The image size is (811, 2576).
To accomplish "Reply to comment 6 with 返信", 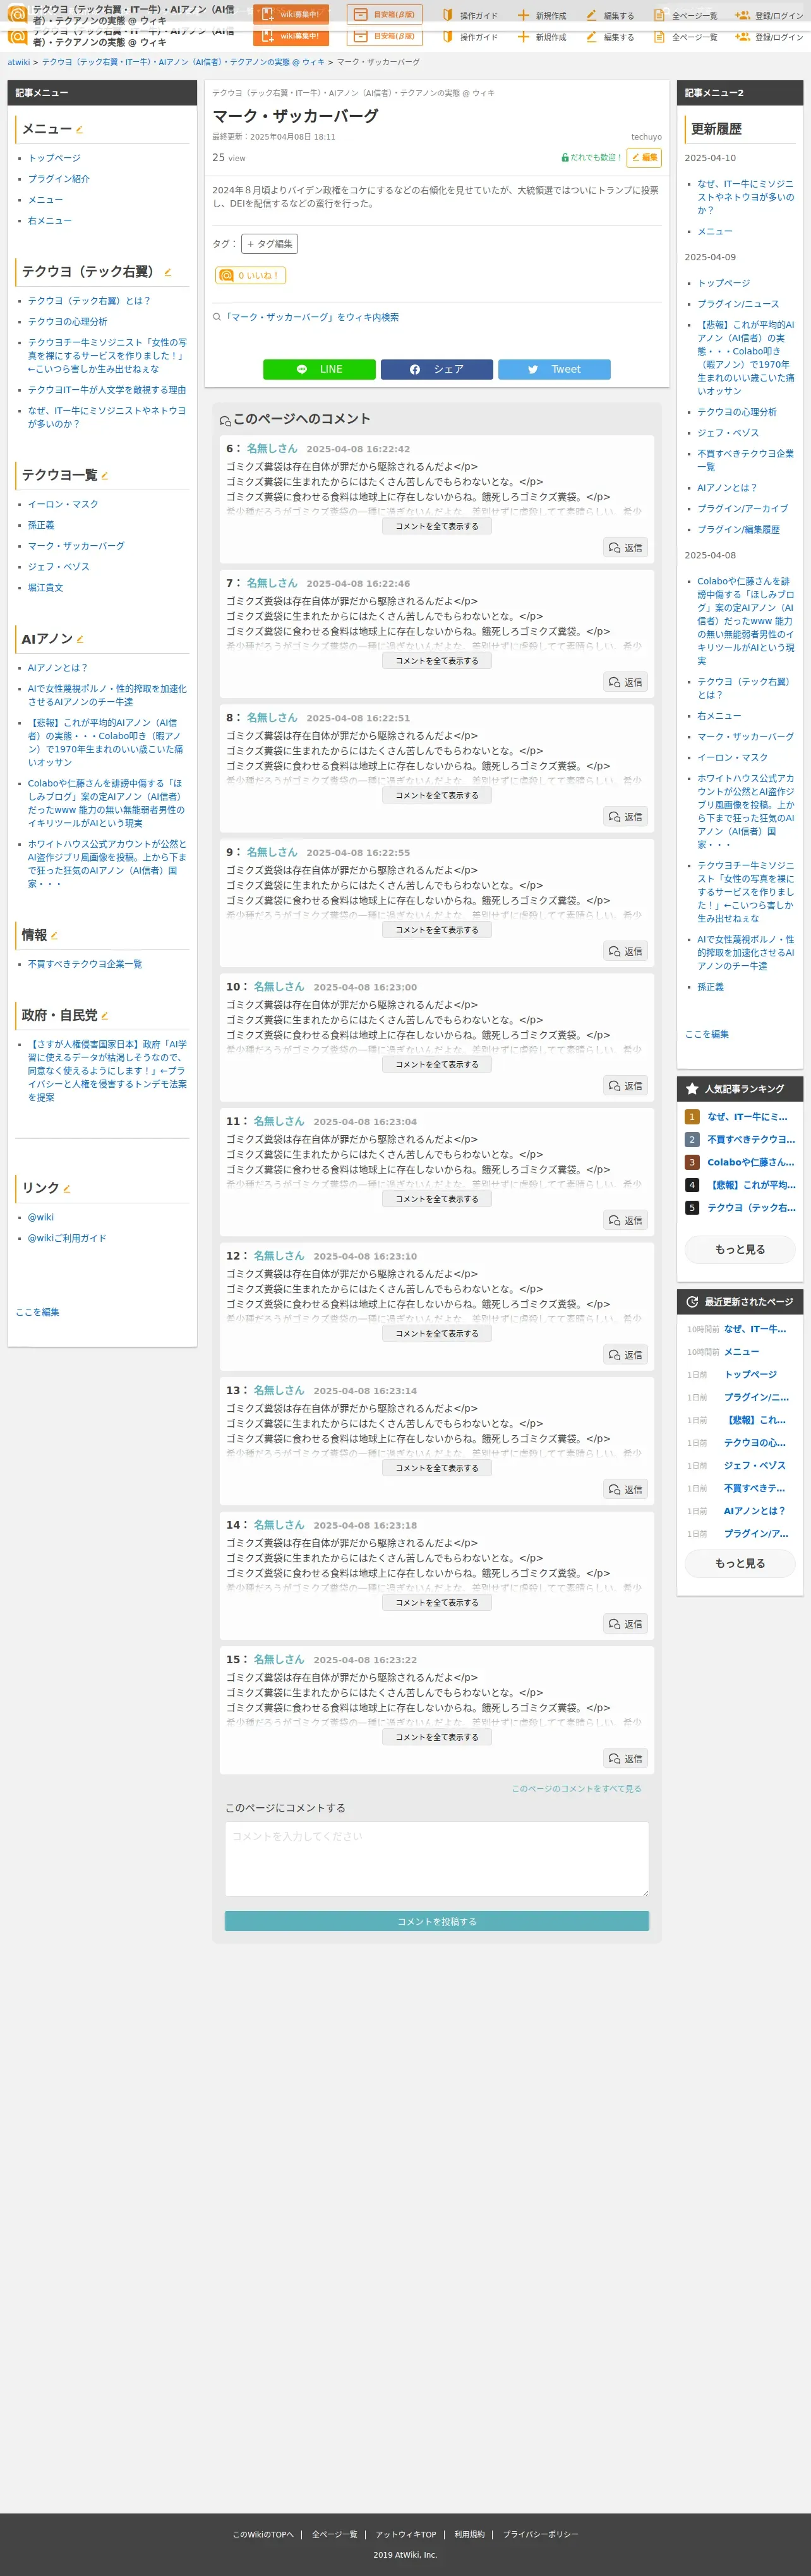I will (x=626, y=547).
